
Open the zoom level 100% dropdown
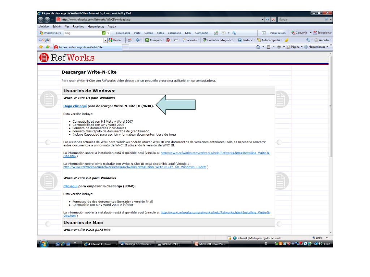[327, 238]
